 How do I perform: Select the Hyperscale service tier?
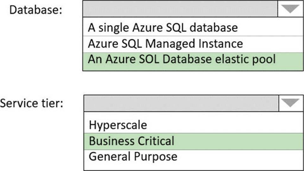(x=118, y=125)
